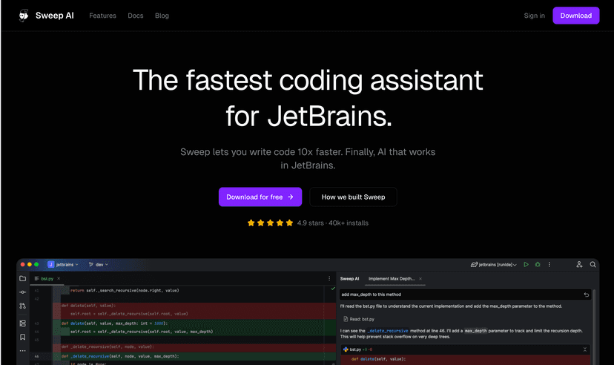Click the Sweep AI logo icon
The width and height of the screenshot is (614, 365).
[x=24, y=16]
